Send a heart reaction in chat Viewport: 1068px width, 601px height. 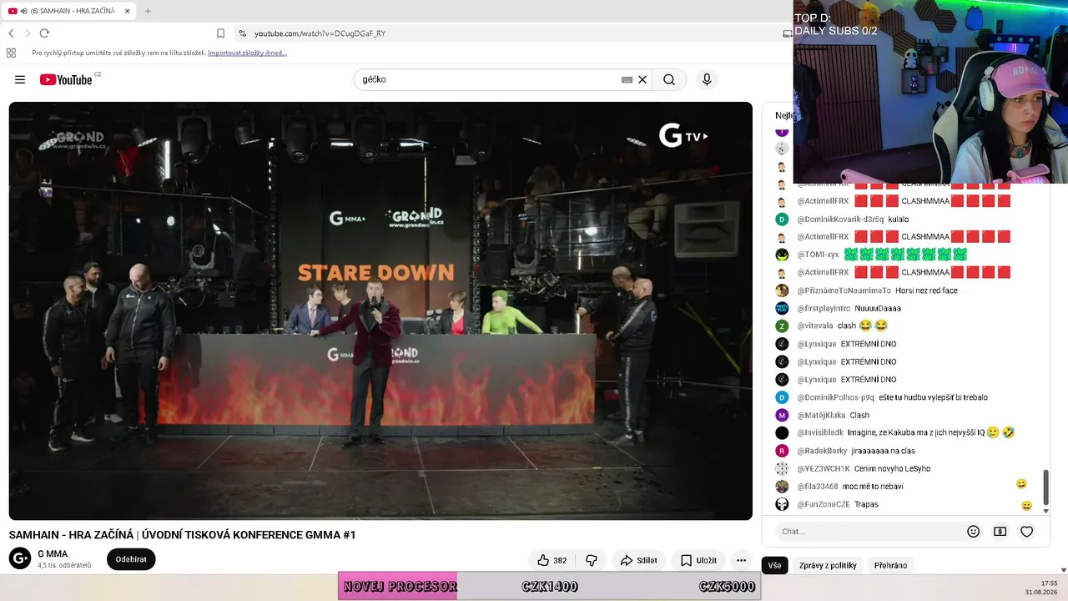[1027, 531]
